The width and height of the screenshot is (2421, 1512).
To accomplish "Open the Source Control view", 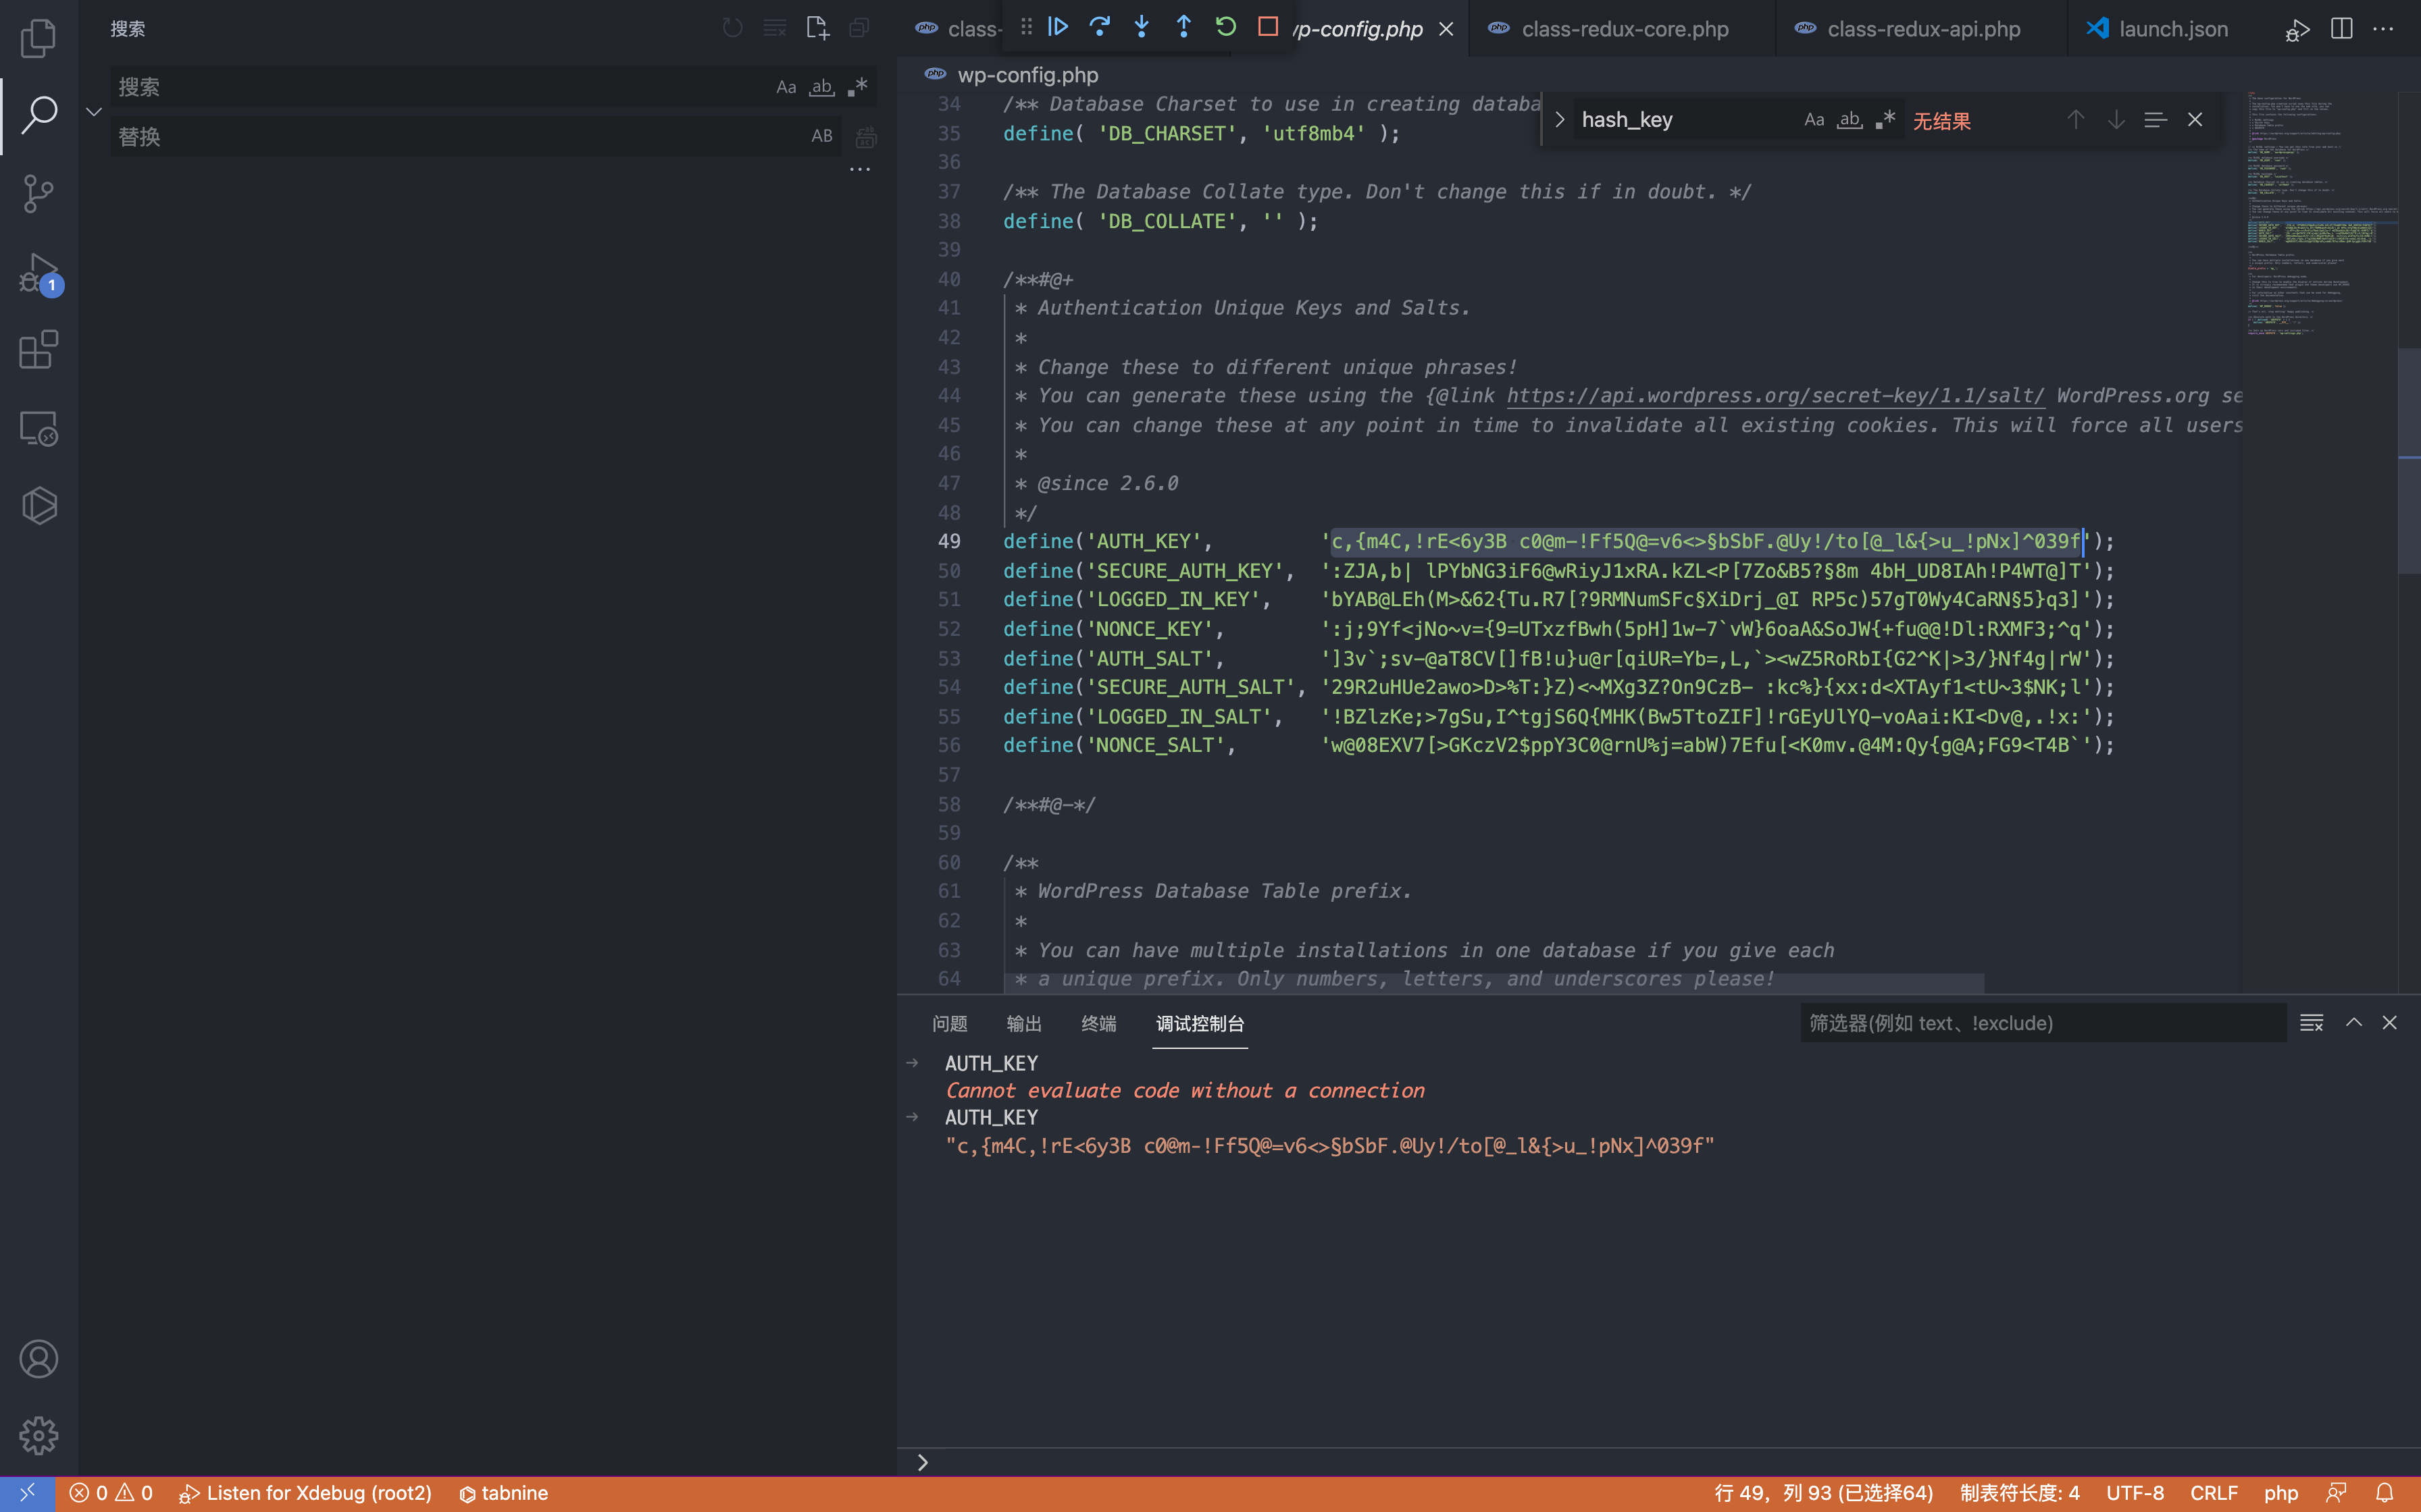I will pos(38,193).
